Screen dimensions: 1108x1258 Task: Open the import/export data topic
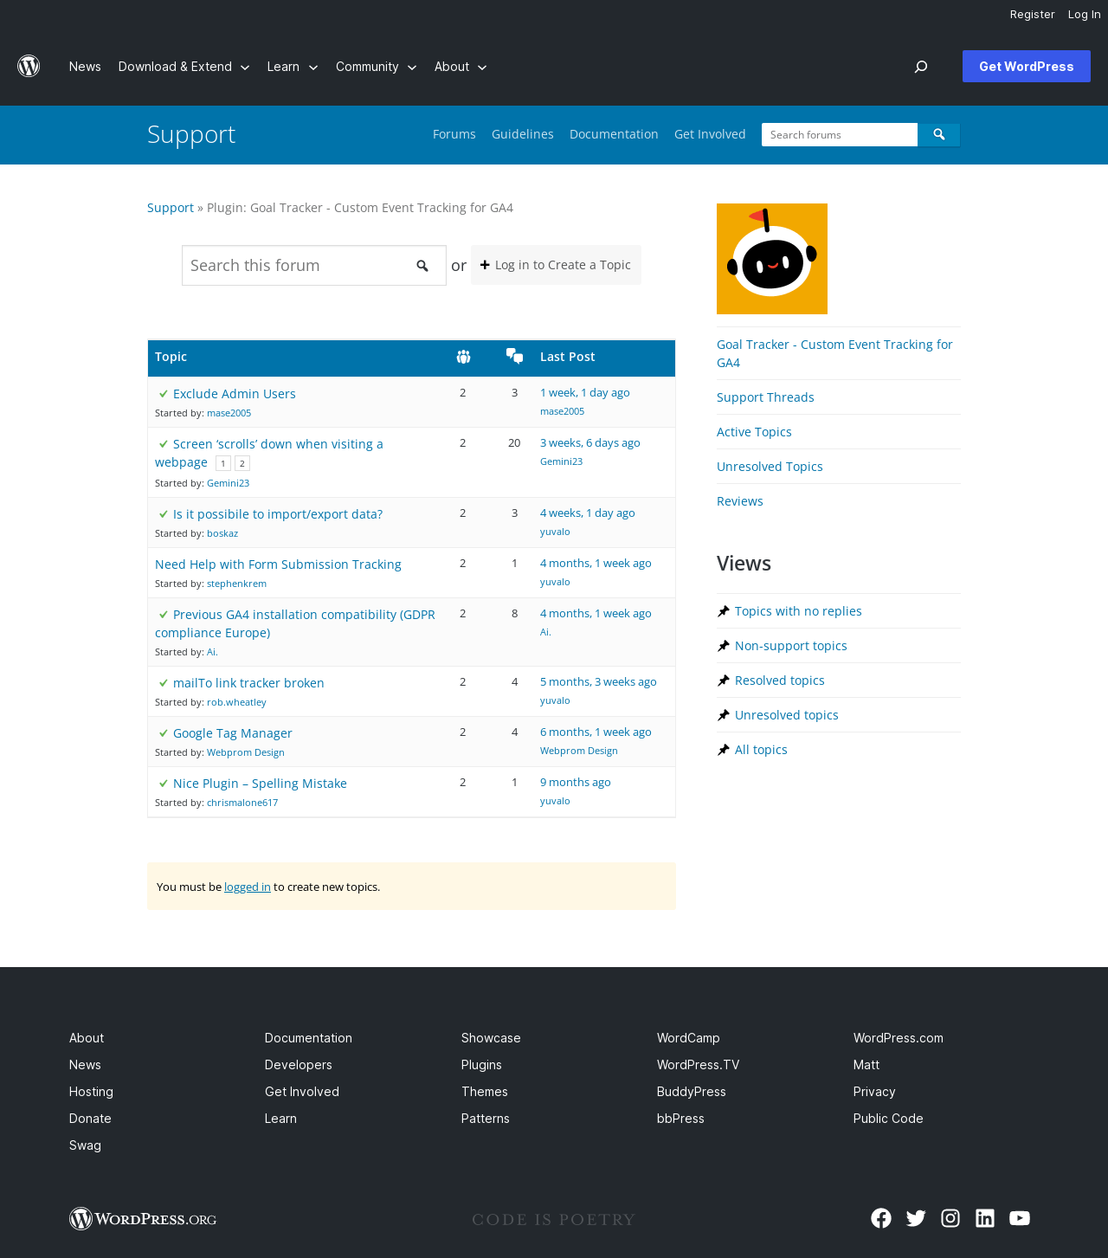point(278,514)
